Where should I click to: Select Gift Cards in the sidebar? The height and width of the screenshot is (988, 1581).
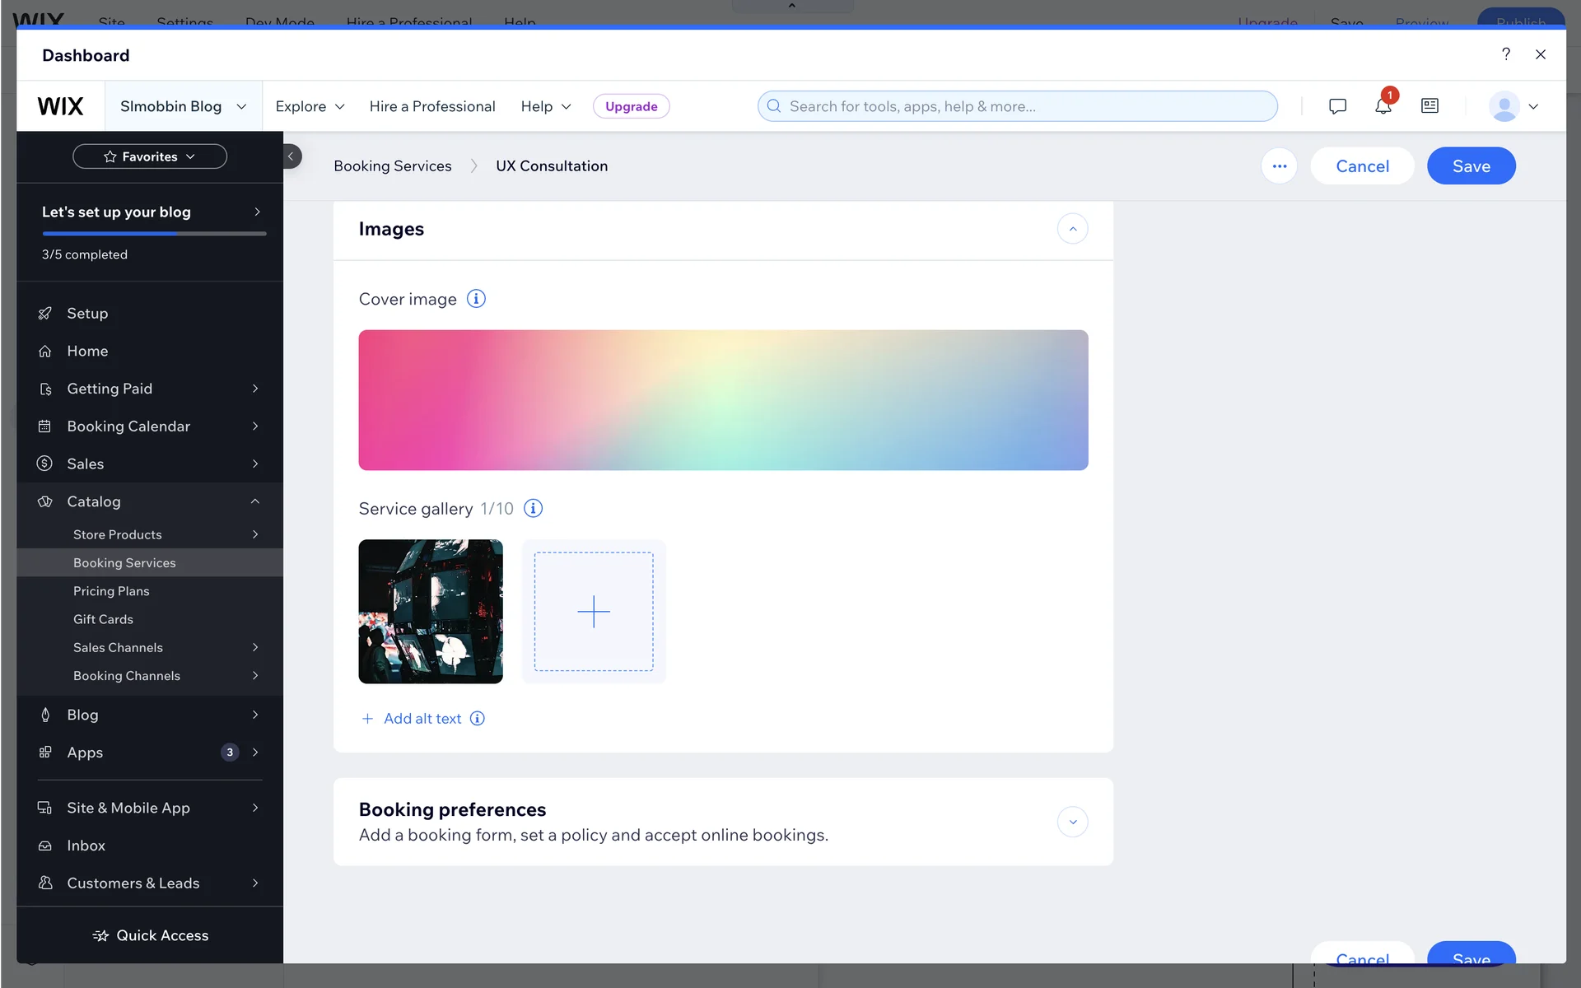pos(103,619)
